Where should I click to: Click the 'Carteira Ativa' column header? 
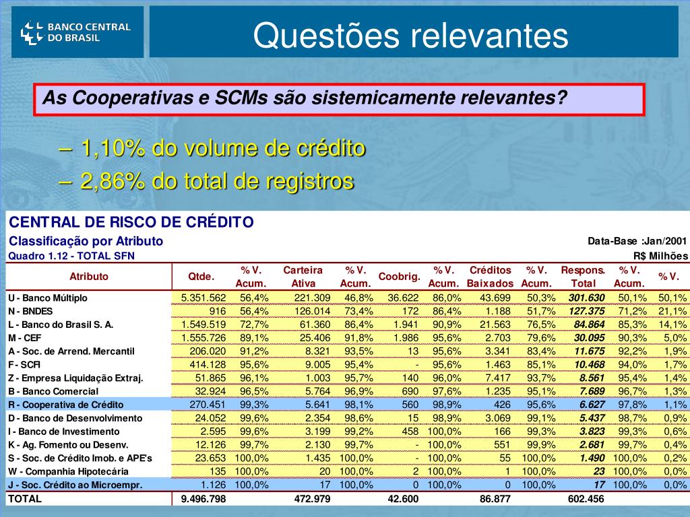[303, 277]
